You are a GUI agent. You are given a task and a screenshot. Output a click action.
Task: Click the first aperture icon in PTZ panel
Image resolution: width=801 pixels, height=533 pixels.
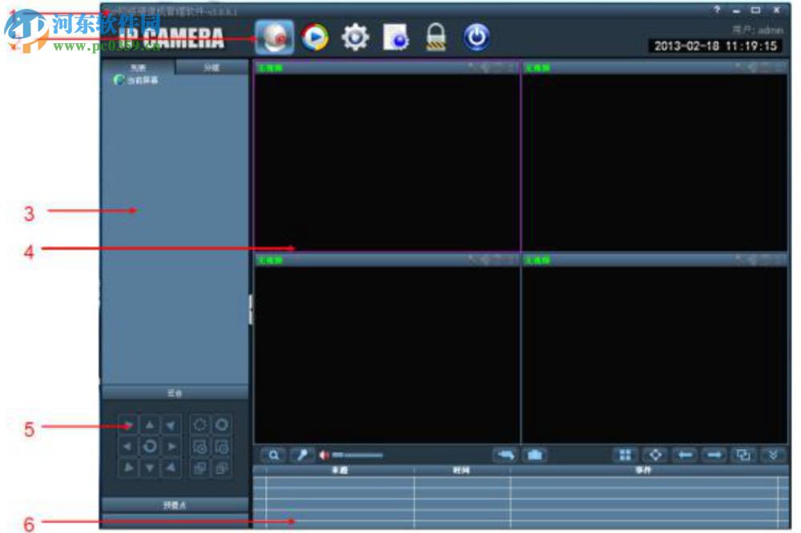point(199,425)
